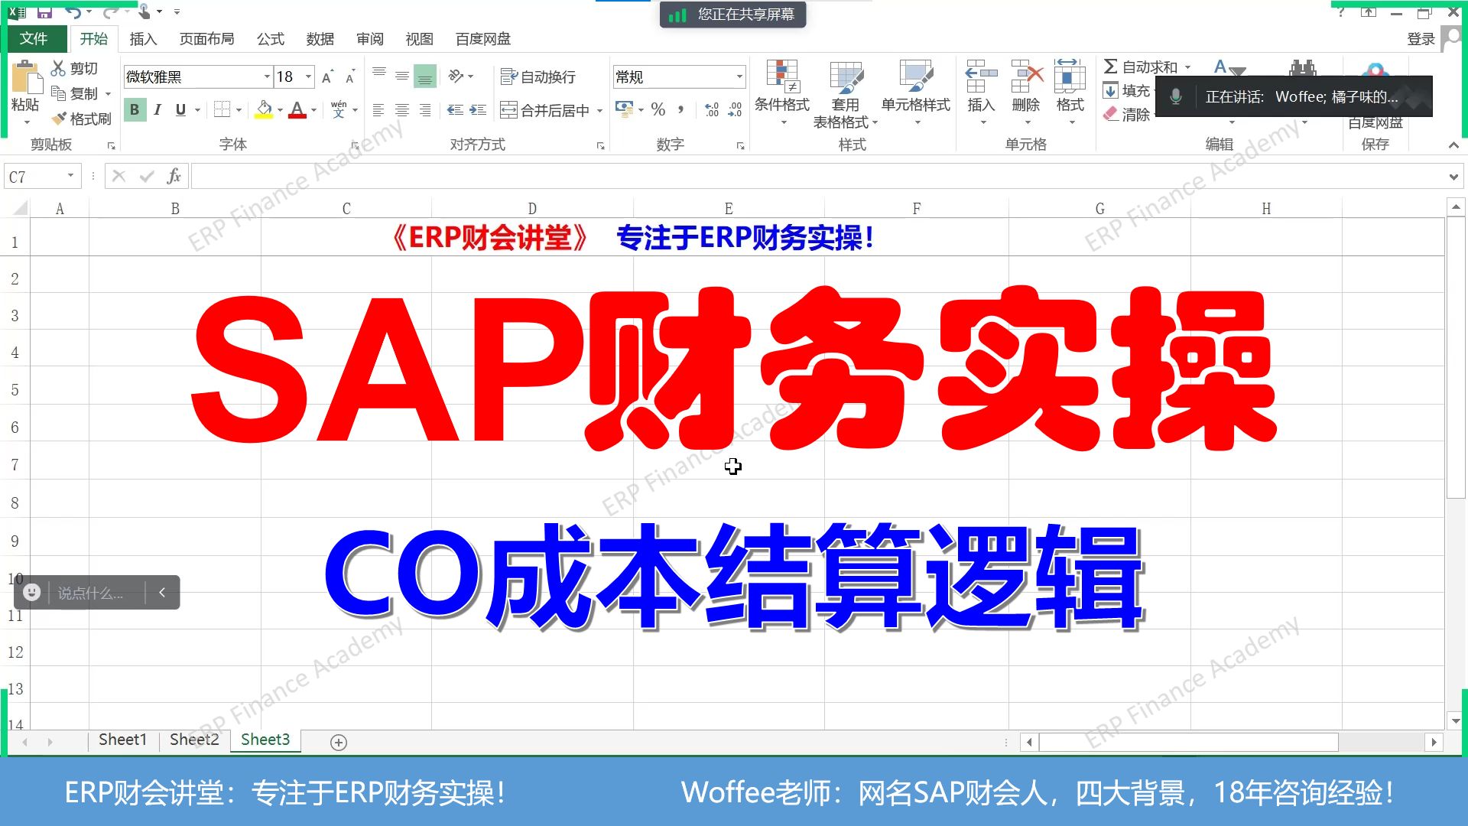This screenshot has height=826, width=1468.
Task: Apply percent style format
Action: (658, 110)
